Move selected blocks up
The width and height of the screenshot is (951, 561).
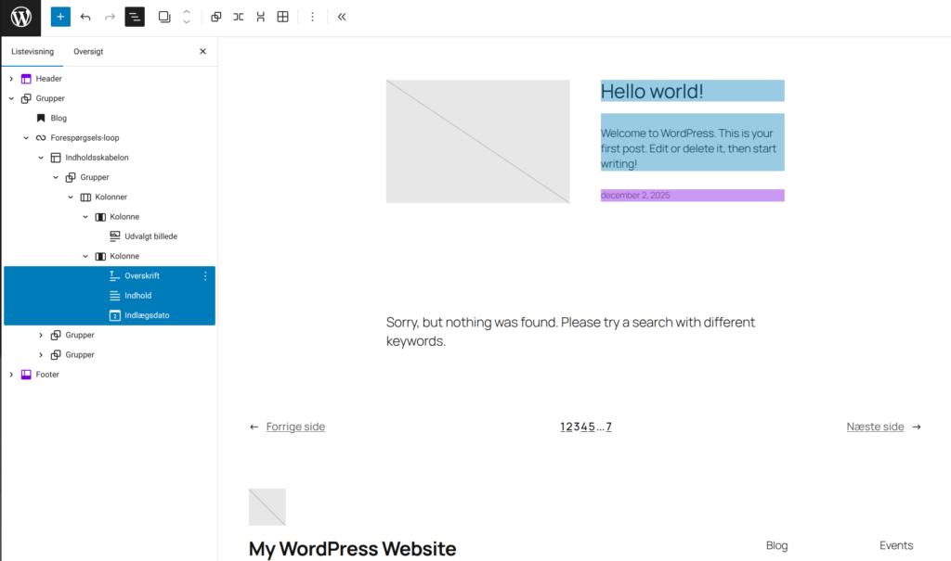pyautogui.click(x=187, y=12)
